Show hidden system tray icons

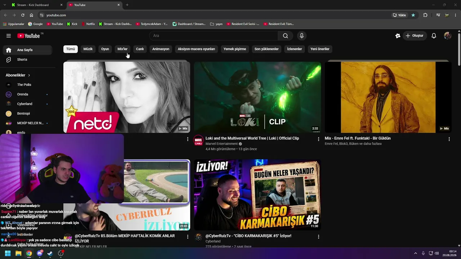416,253
